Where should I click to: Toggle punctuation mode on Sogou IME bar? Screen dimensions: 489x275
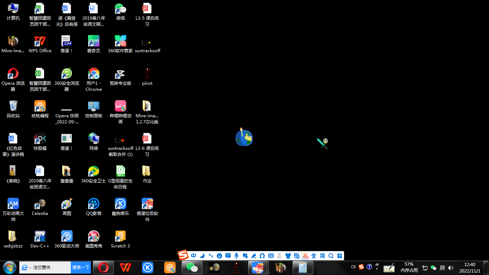tap(211, 256)
